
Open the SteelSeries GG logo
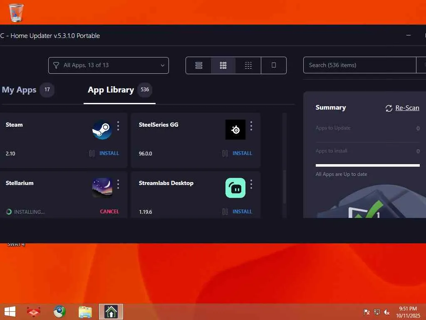tap(235, 130)
